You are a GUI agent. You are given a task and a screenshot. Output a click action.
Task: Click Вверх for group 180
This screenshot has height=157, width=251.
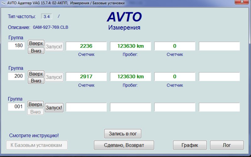pos(36,43)
